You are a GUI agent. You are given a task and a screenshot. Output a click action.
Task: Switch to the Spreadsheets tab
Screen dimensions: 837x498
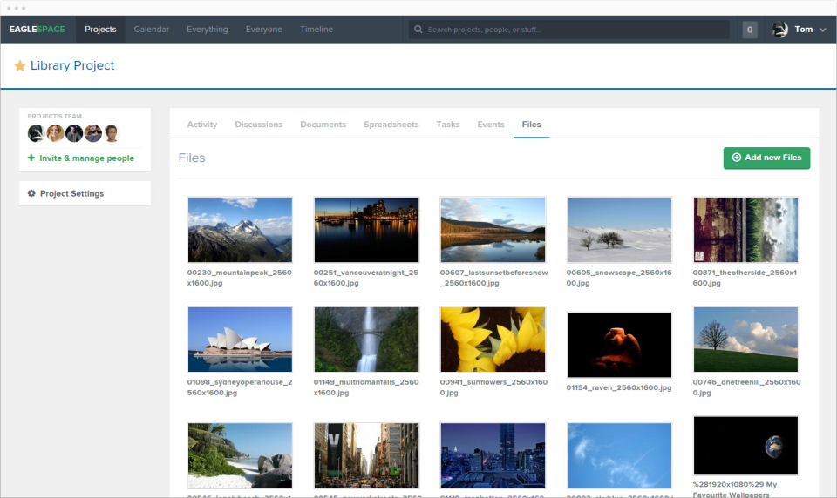[391, 124]
